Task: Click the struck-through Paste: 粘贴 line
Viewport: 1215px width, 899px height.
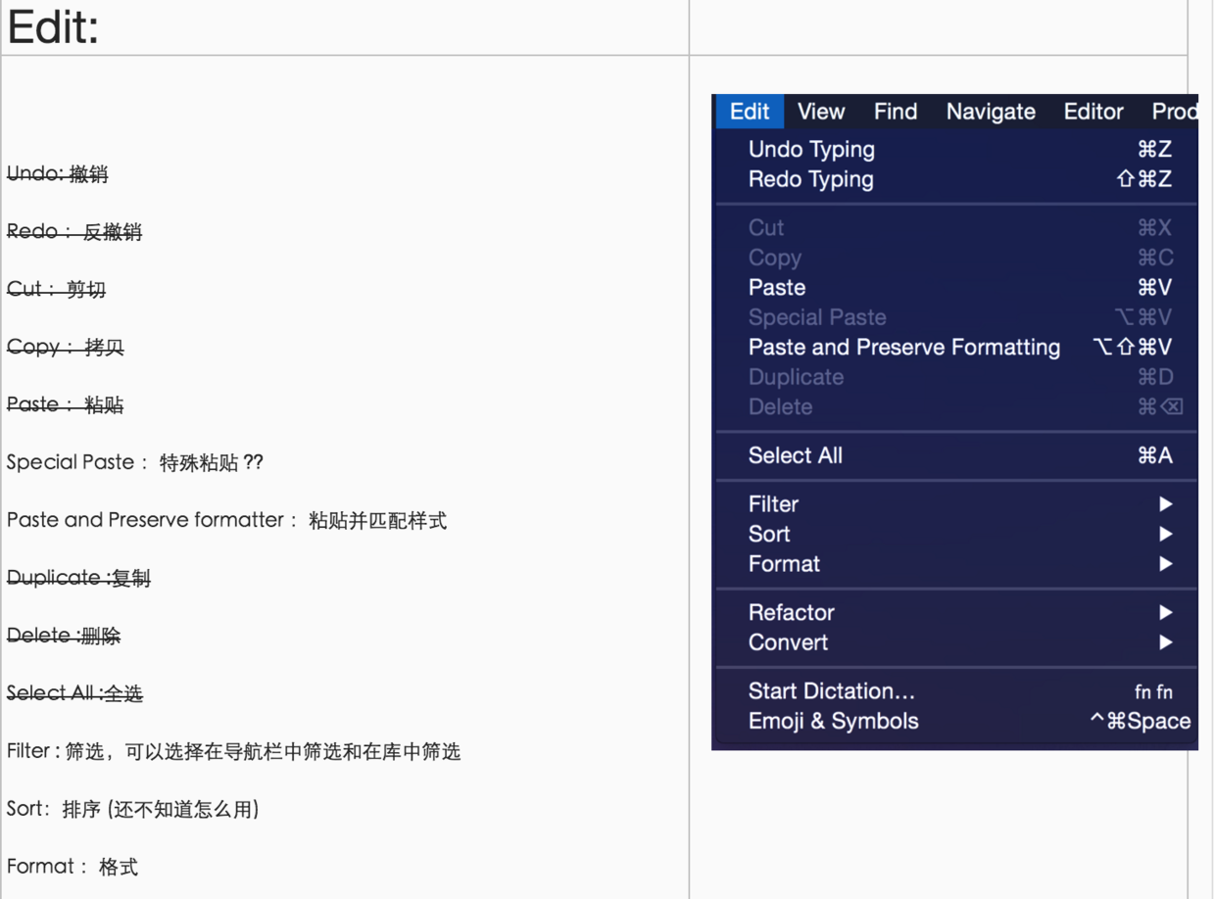Action: coord(65,404)
